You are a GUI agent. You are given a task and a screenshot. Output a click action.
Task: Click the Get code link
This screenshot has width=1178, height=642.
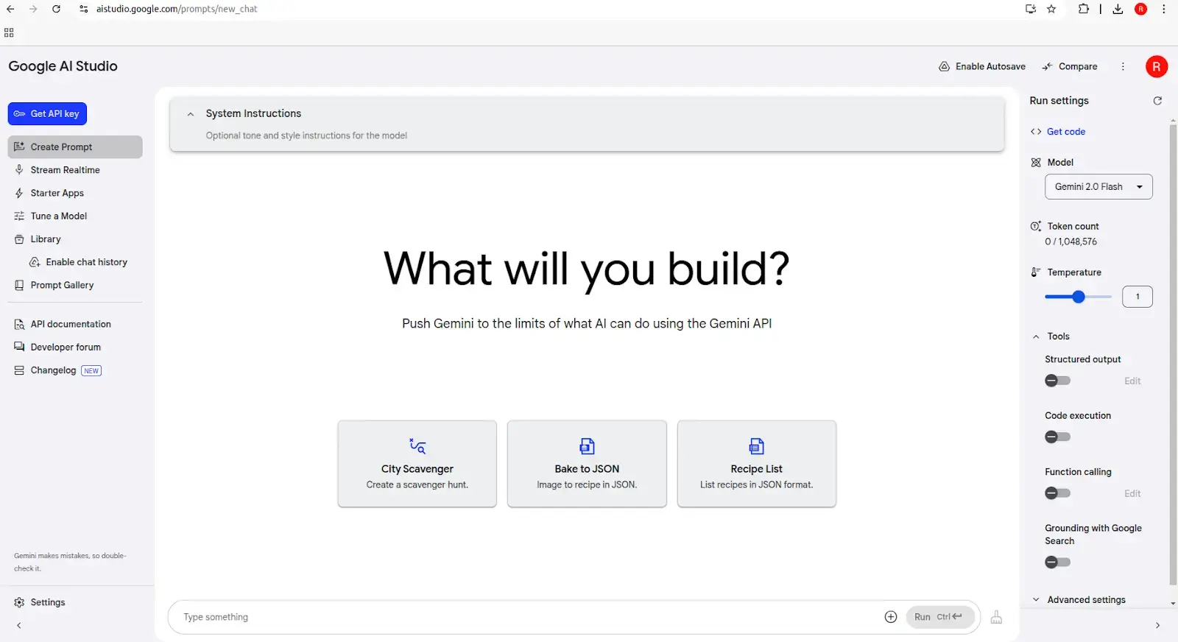click(1066, 132)
